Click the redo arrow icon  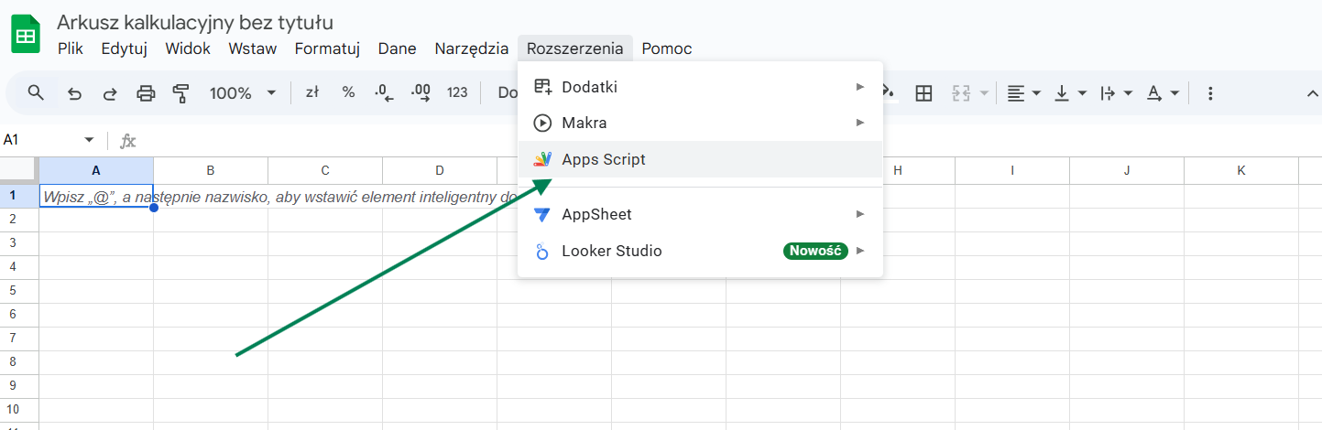pyautogui.click(x=109, y=92)
